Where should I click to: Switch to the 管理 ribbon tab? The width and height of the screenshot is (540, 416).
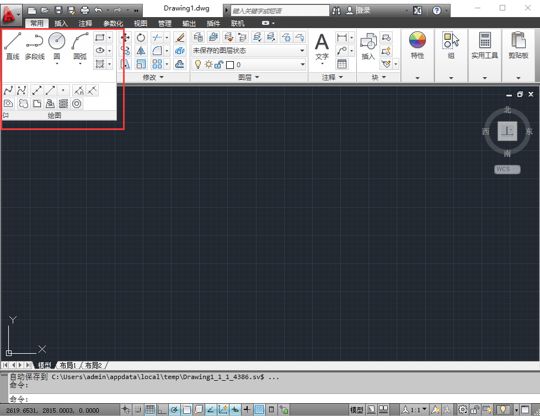click(164, 23)
